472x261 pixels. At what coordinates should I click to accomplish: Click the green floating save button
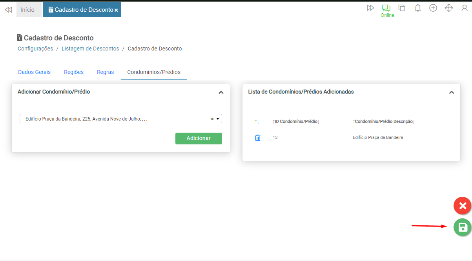click(463, 227)
